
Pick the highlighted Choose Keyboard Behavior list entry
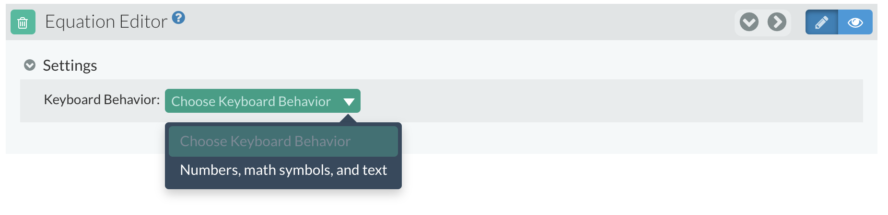(x=283, y=141)
